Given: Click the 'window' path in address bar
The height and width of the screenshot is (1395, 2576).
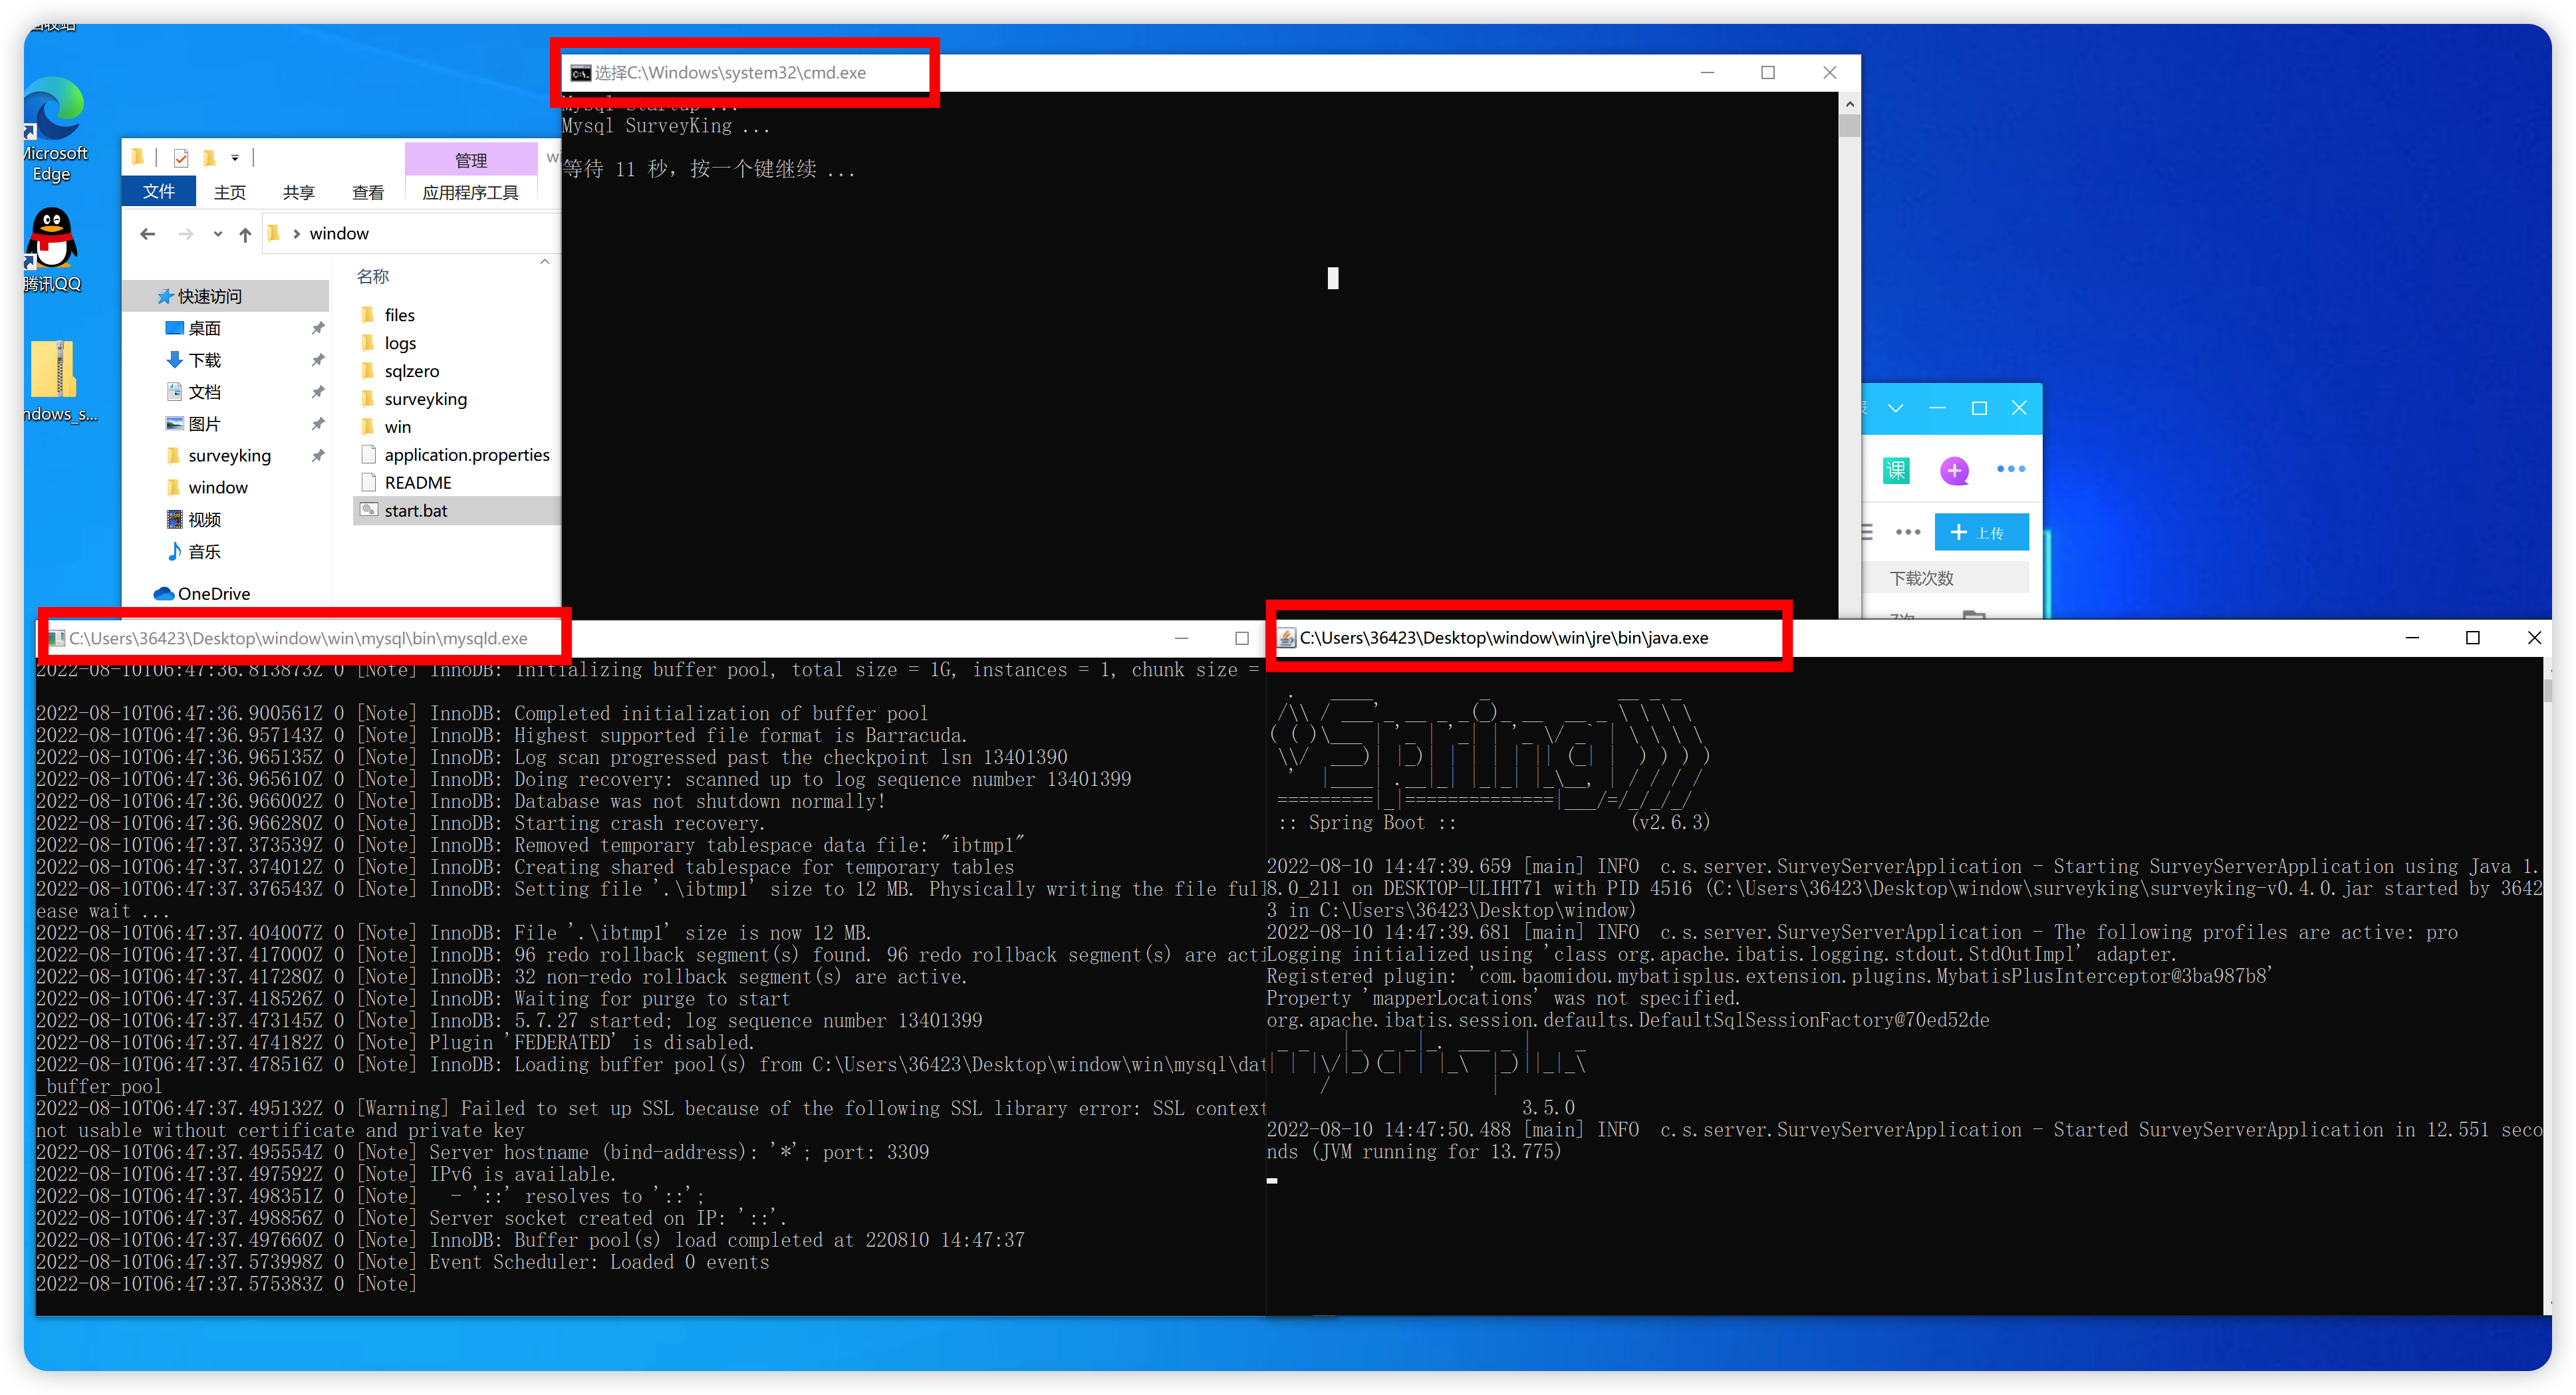Looking at the screenshot, I should (339, 234).
